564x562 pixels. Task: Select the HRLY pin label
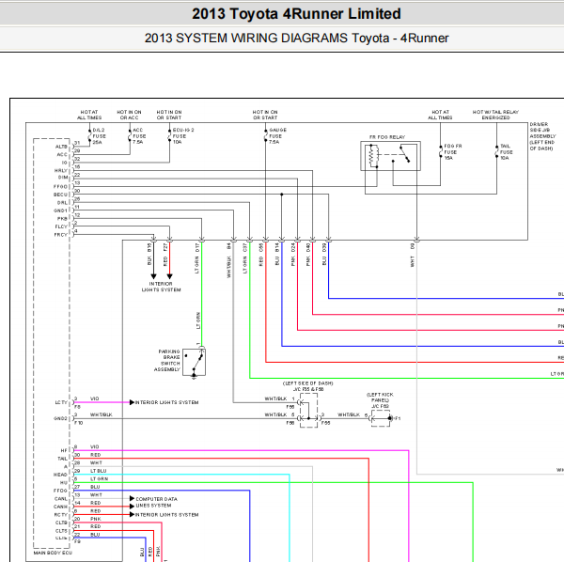click(x=61, y=171)
